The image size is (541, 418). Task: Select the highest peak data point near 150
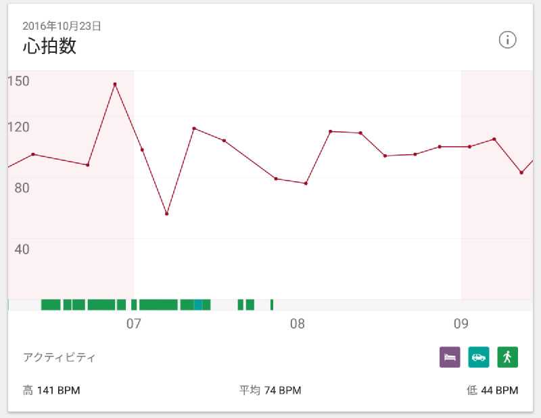pos(115,84)
